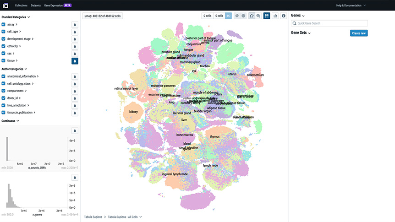The image size is (395, 222).
Task: Open the Gene Expression BETA item
Action: pos(58,5)
